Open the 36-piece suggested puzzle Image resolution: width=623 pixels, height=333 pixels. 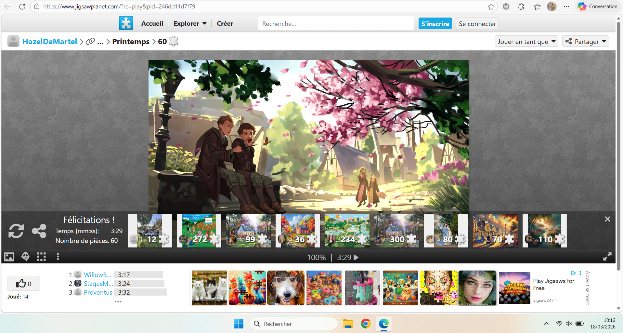[298, 231]
